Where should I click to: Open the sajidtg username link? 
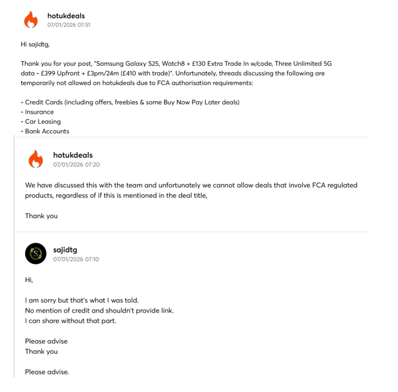click(65, 249)
